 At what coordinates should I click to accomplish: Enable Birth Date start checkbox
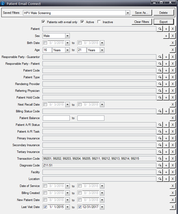pos(45,43)
